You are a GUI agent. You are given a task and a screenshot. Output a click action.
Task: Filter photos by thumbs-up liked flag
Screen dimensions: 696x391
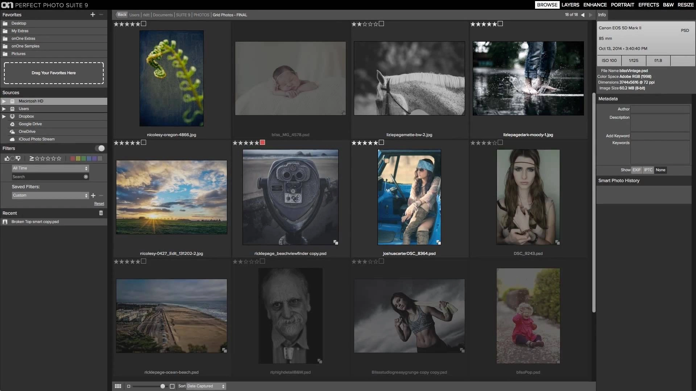(7, 158)
